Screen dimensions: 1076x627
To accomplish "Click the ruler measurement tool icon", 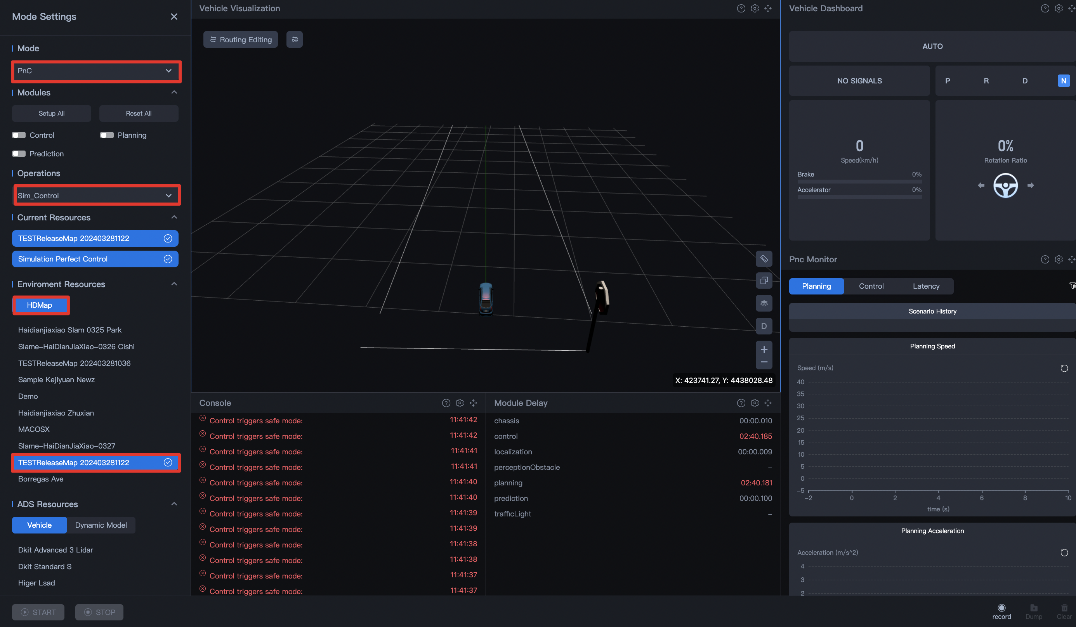I will click(764, 259).
